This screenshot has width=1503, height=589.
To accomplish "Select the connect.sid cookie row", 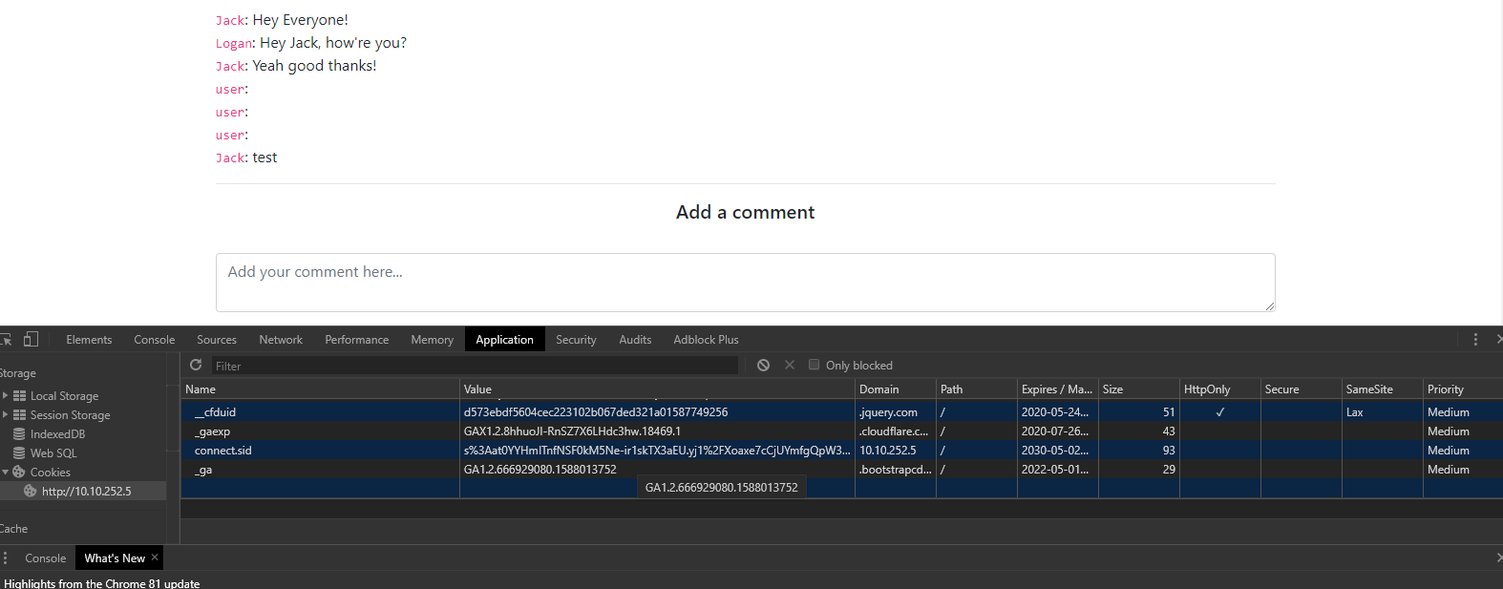I will [x=223, y=451].
